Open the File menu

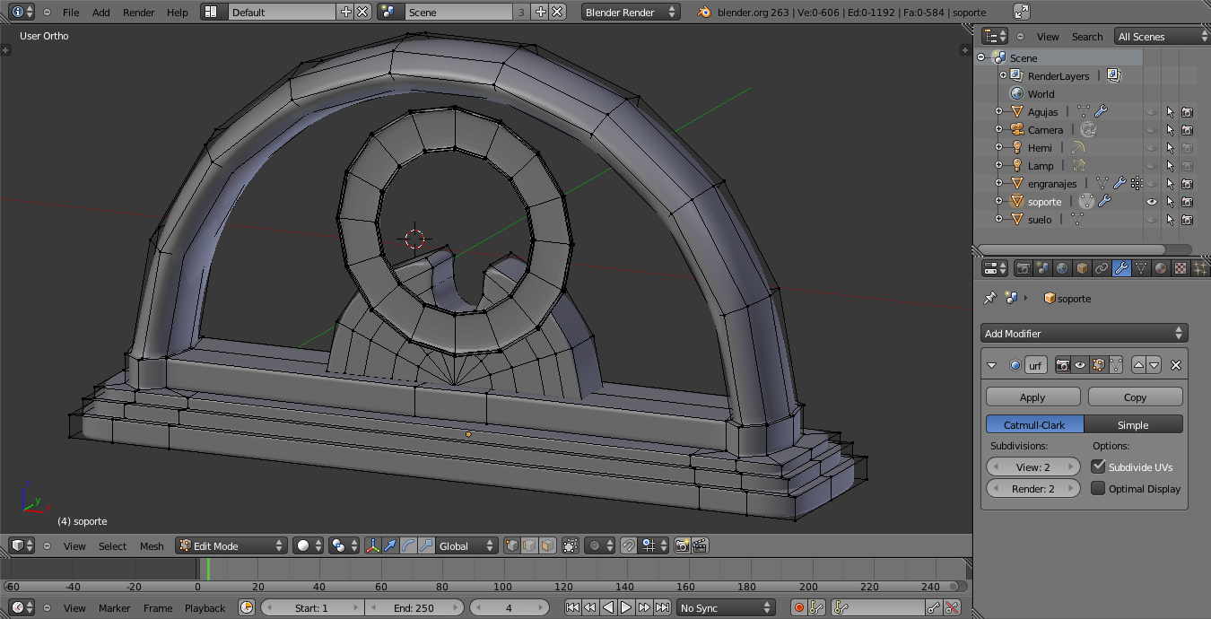click(x=71, y=13)
